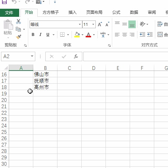Click the Save icon in quick access toolbar
The height and width of the screenshot is (168, 168).
point(4,2)
